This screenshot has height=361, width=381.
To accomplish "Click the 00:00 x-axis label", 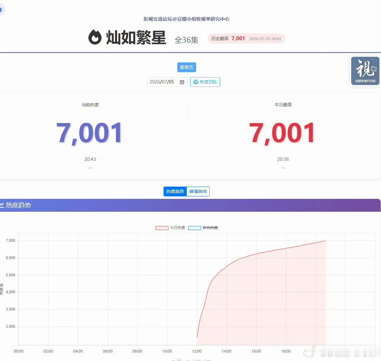I will pyautogui.click(x=19, y=351).
